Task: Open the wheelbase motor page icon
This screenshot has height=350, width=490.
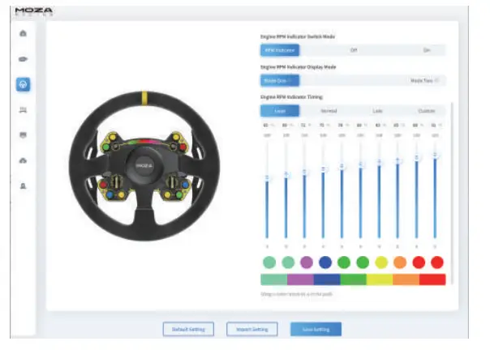Action: 24,59
